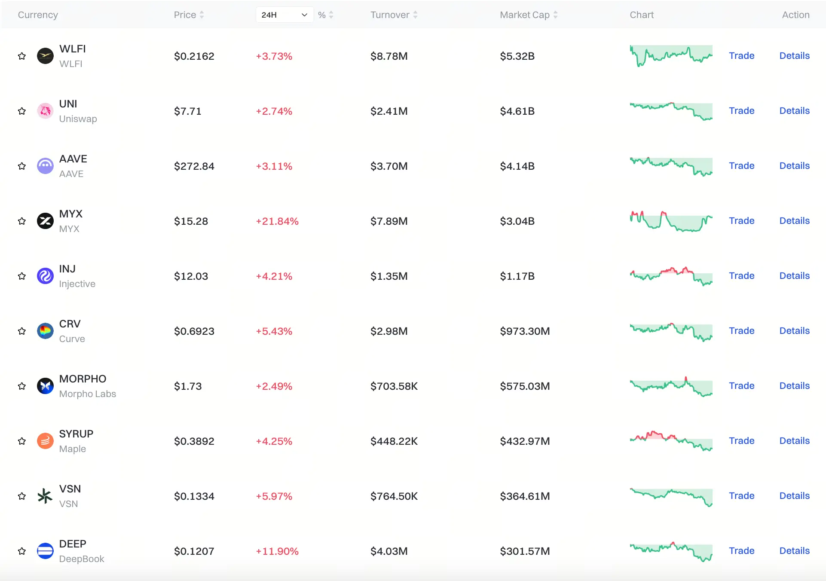The height and width of the screenshot is (581, 826).
Task: Trade INJ
Action: [741, 276]
